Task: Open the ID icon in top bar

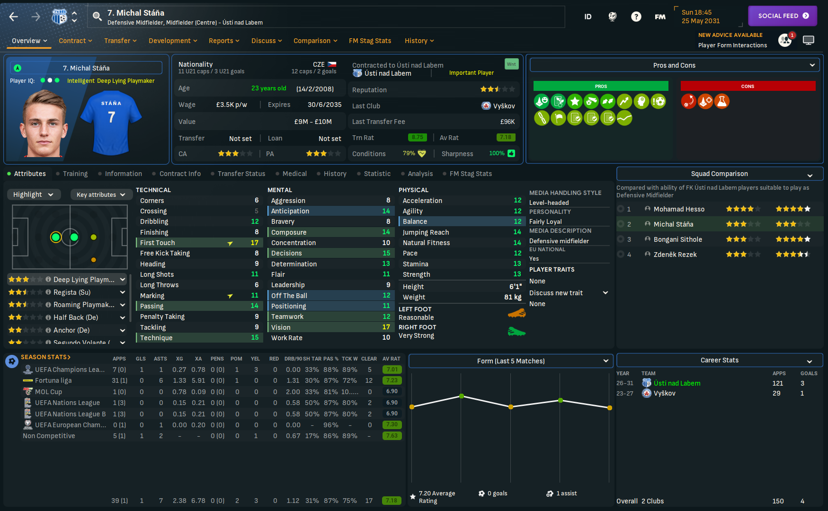Action: [588, 17]
